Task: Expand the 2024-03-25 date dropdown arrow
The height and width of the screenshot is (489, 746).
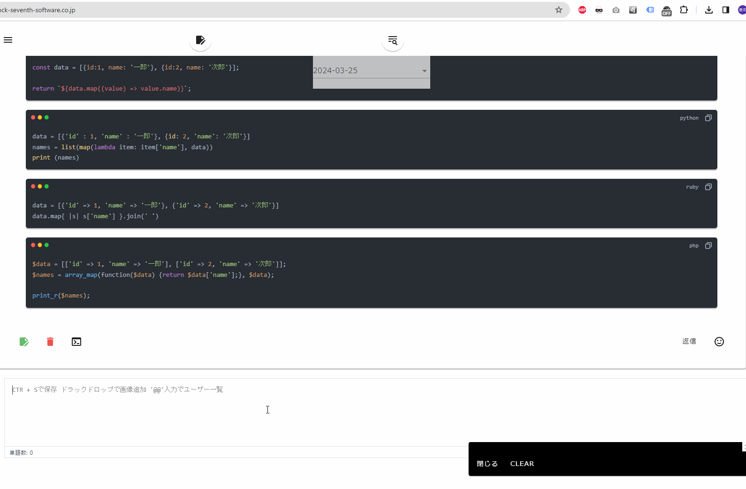Action: click(425, 71)
